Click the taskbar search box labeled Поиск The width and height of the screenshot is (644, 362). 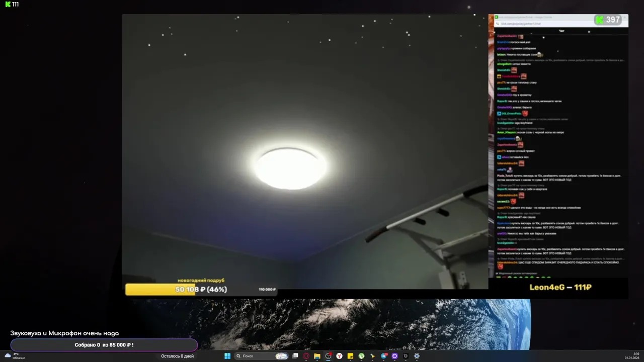point(262,356)
